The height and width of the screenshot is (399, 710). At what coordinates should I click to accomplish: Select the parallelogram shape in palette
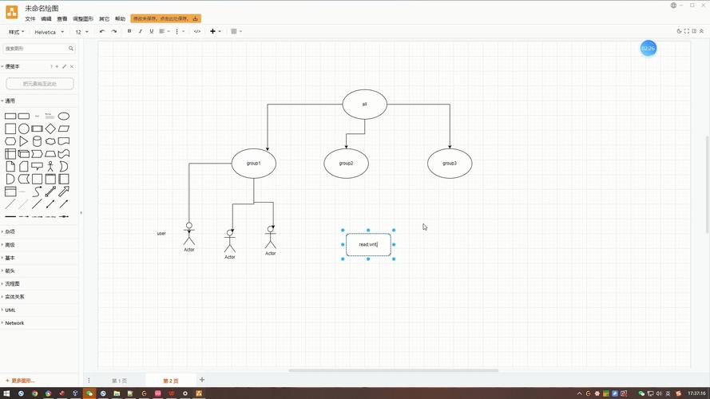[x=64, y=129]
